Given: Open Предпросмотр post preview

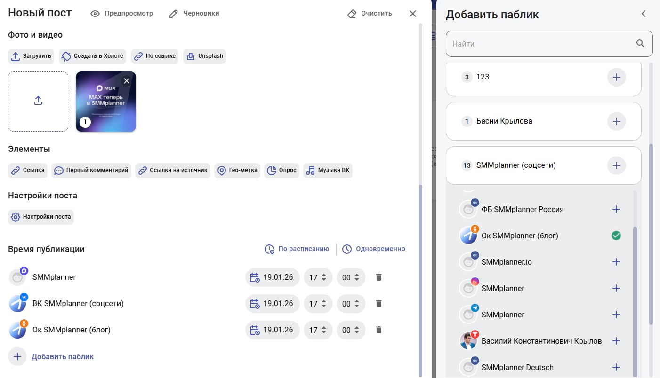Looking at the screenshot, I should point(122,14).
